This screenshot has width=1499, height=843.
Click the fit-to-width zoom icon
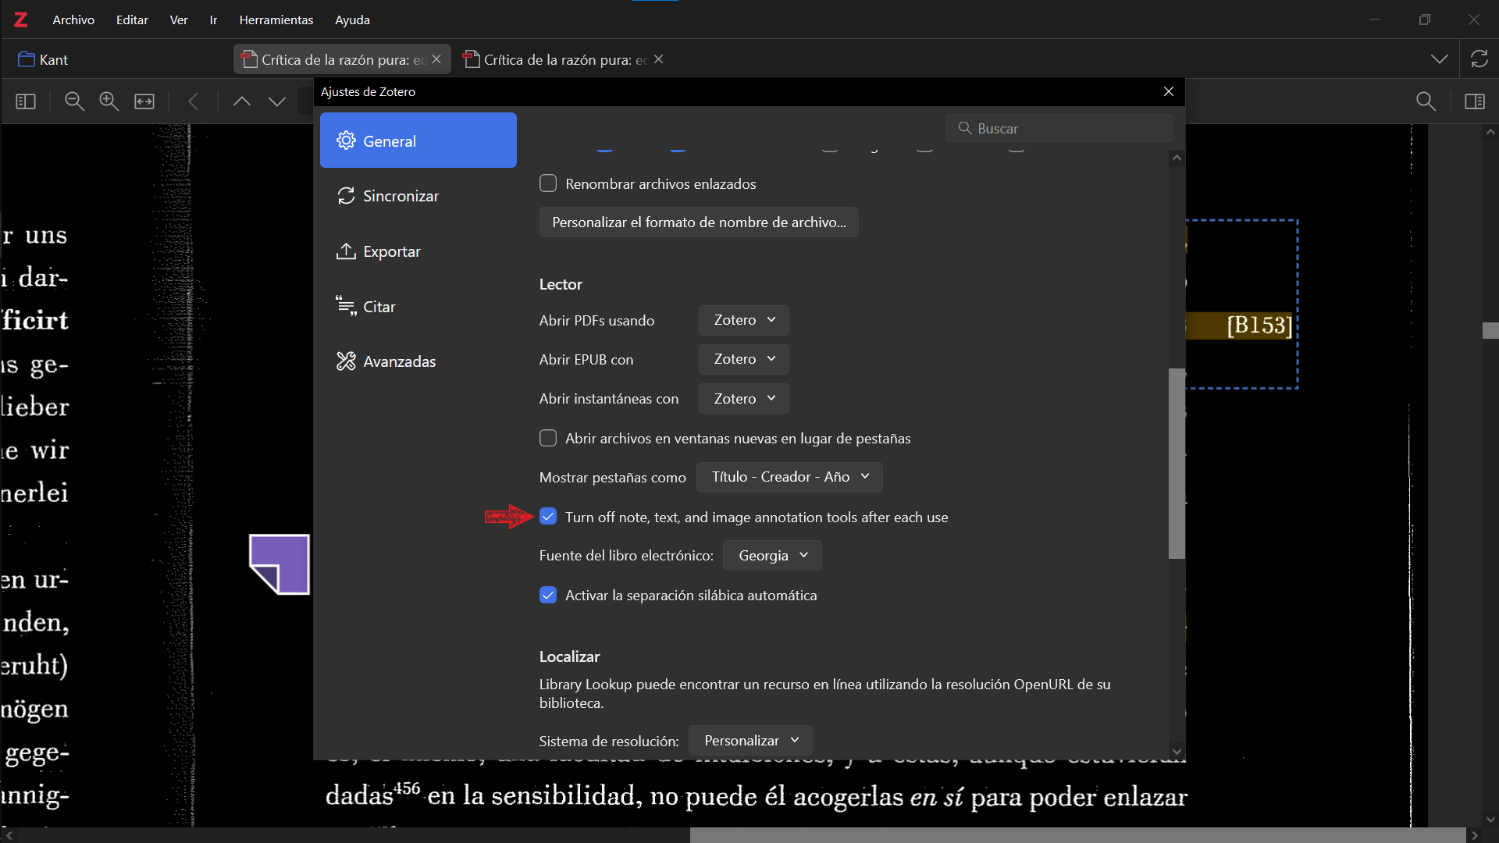(144, 101)
